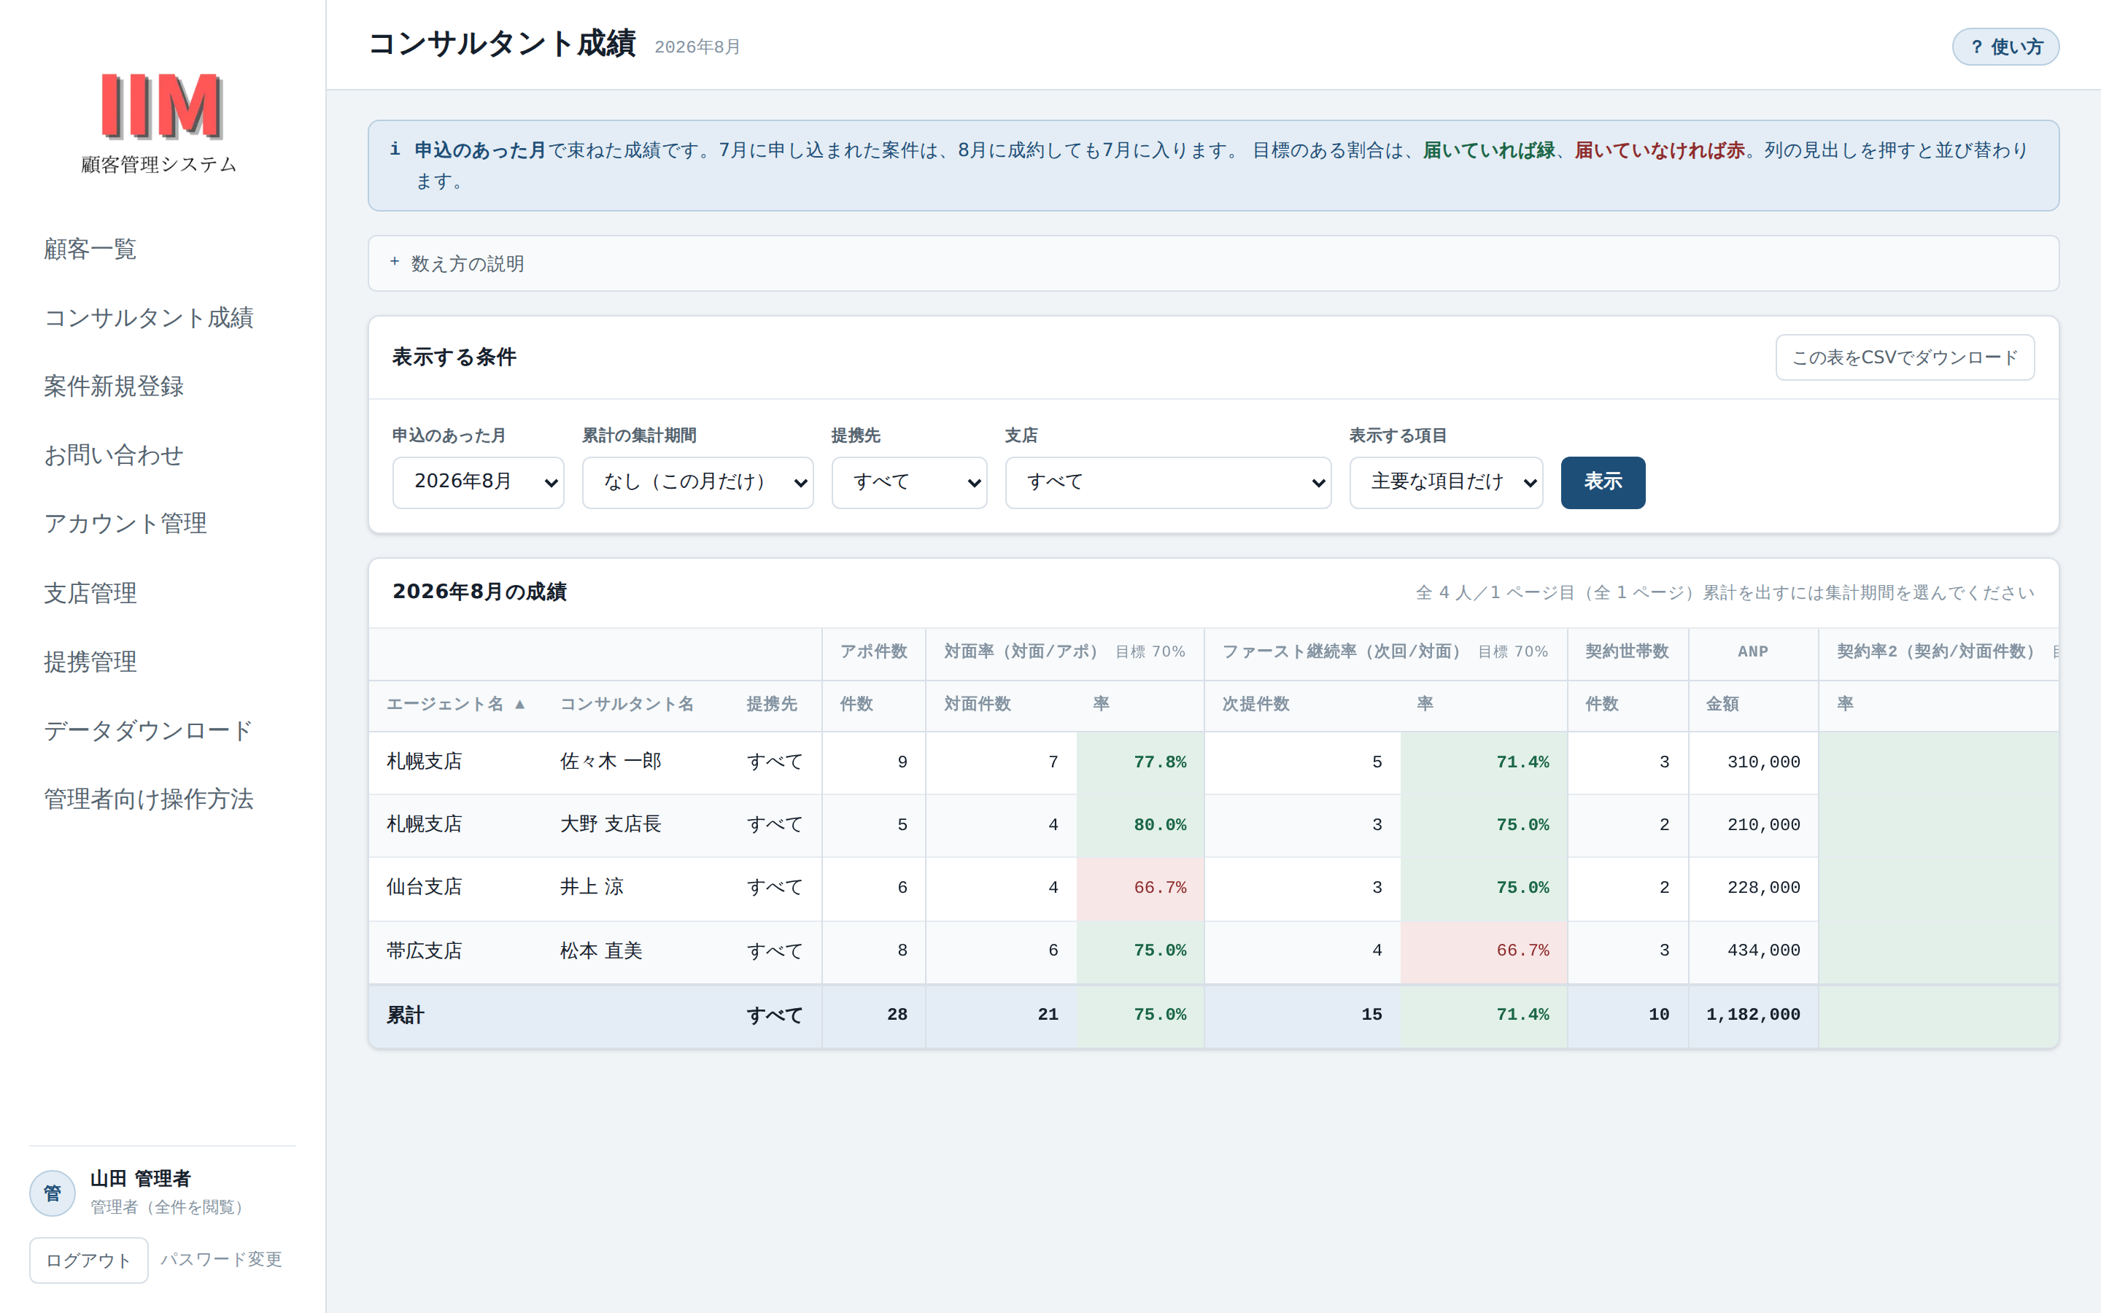Image resolution: width=2101 pixels, height=1313 pixels.
Task: Click the info icon in the blue notice
Action: [395, 149]
